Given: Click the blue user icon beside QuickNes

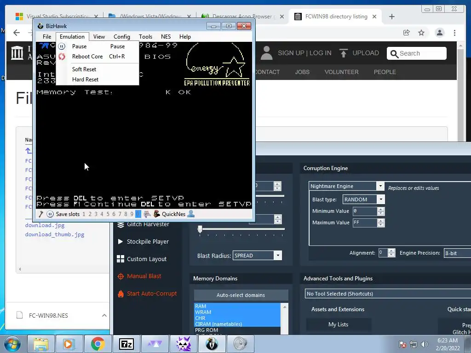Looking at the screenshot, I should (x=191, y=214).
